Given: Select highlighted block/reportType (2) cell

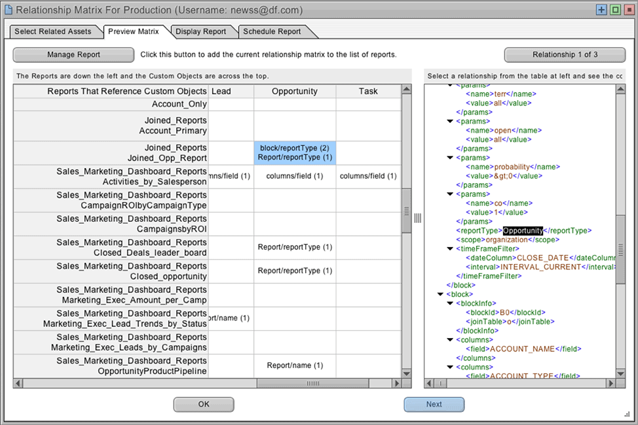Looking at the screenshot, I should tap(295, 153).
